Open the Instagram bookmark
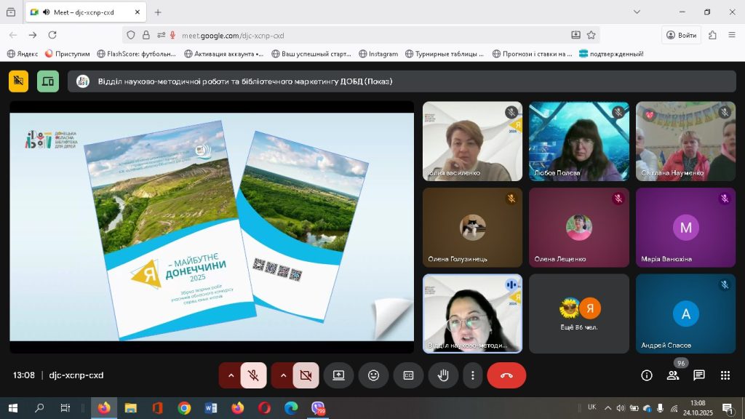This screenshot has width=745, height=419. click(378, 54)
